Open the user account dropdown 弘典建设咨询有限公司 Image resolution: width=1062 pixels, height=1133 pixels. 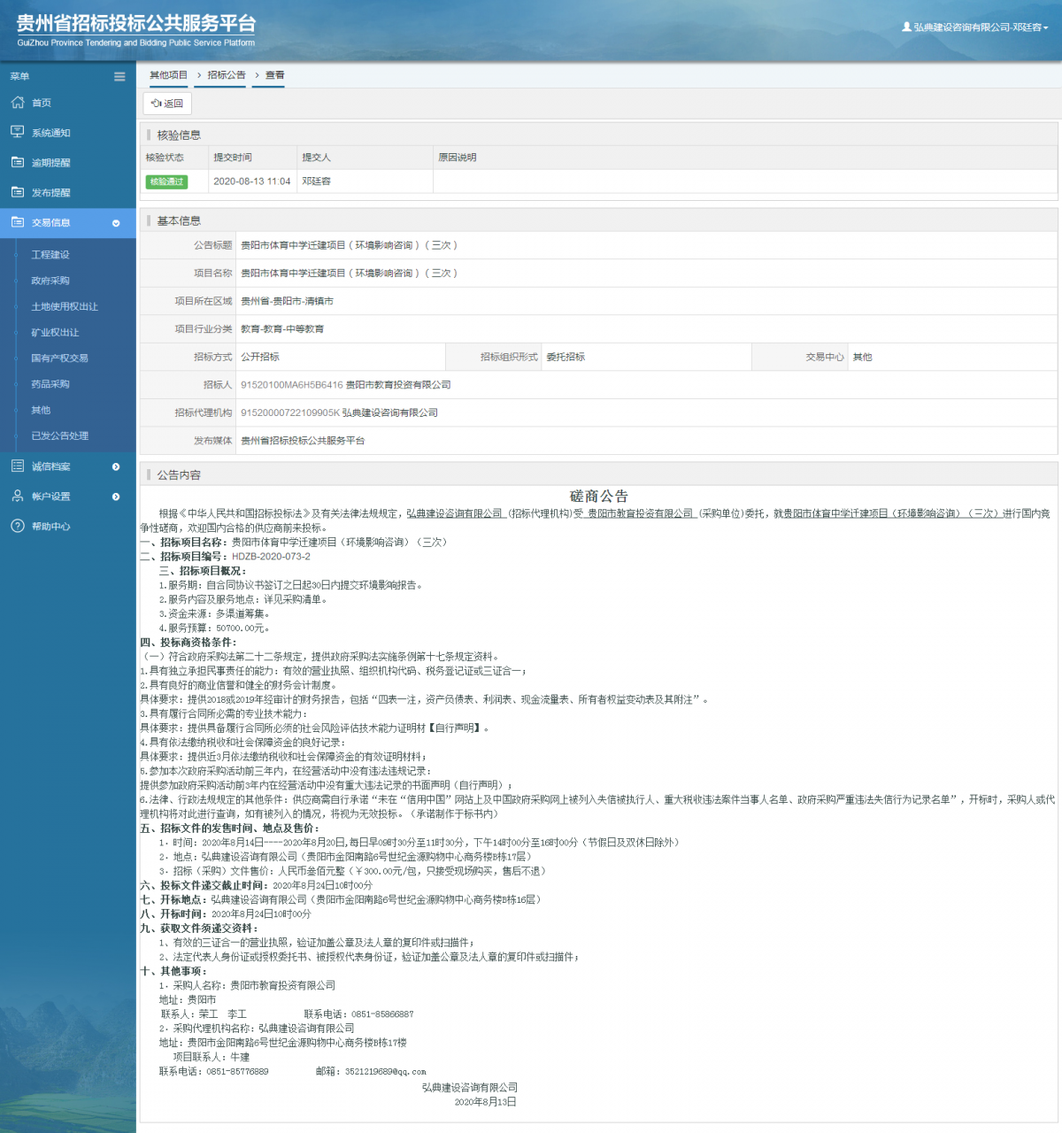(x=974, y=27)
